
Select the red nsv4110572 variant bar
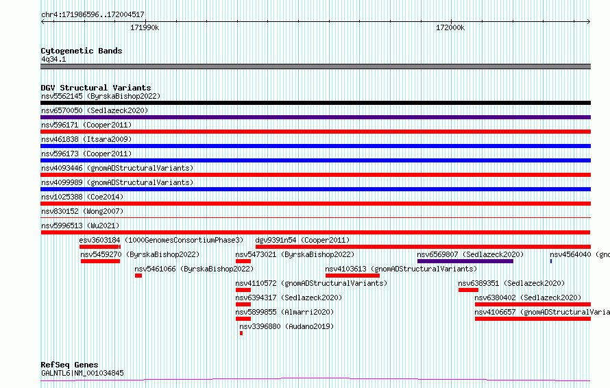point(243,290)
